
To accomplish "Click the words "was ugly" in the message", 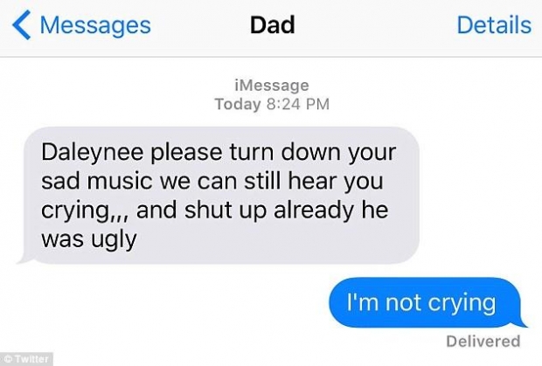I will (x=89, y=239).
